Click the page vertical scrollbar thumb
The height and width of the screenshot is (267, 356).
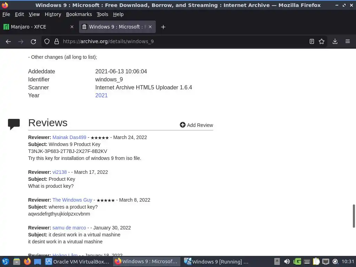click(x=354, y=216)
